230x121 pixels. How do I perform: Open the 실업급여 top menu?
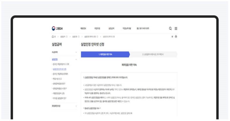click(x=111, y=28)
